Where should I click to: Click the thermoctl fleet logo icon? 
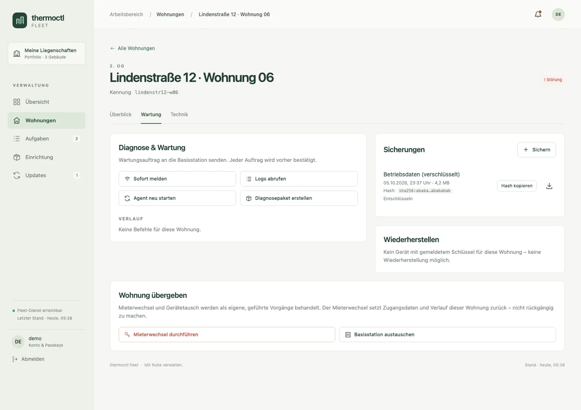coord(20,20)
